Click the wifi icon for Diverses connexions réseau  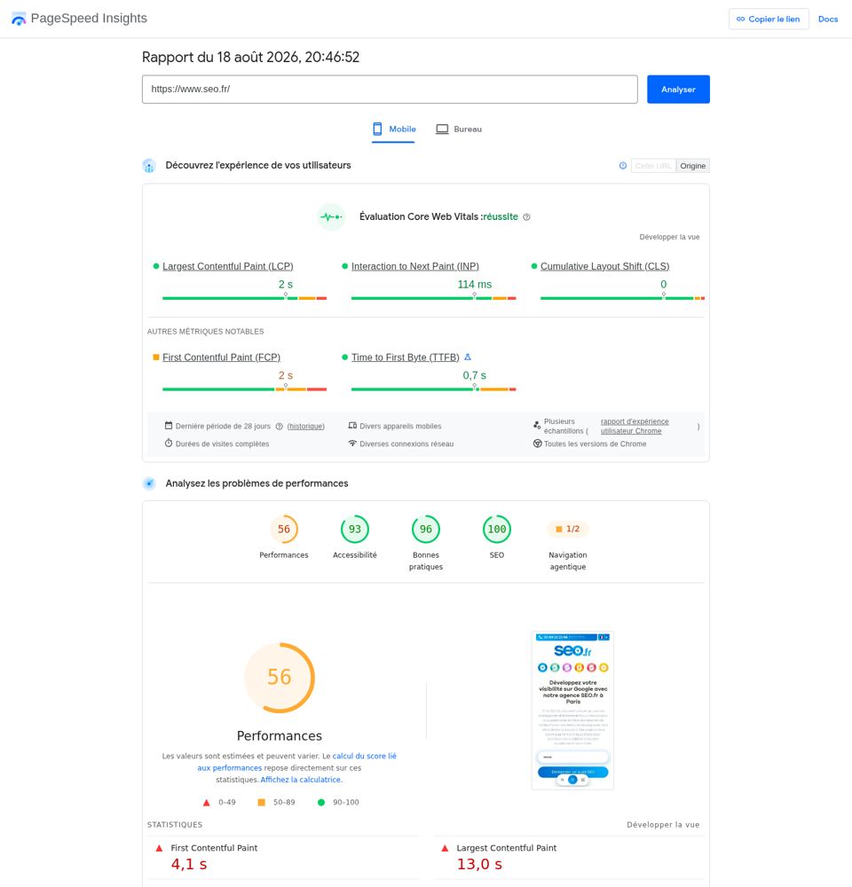pos(352,443)
